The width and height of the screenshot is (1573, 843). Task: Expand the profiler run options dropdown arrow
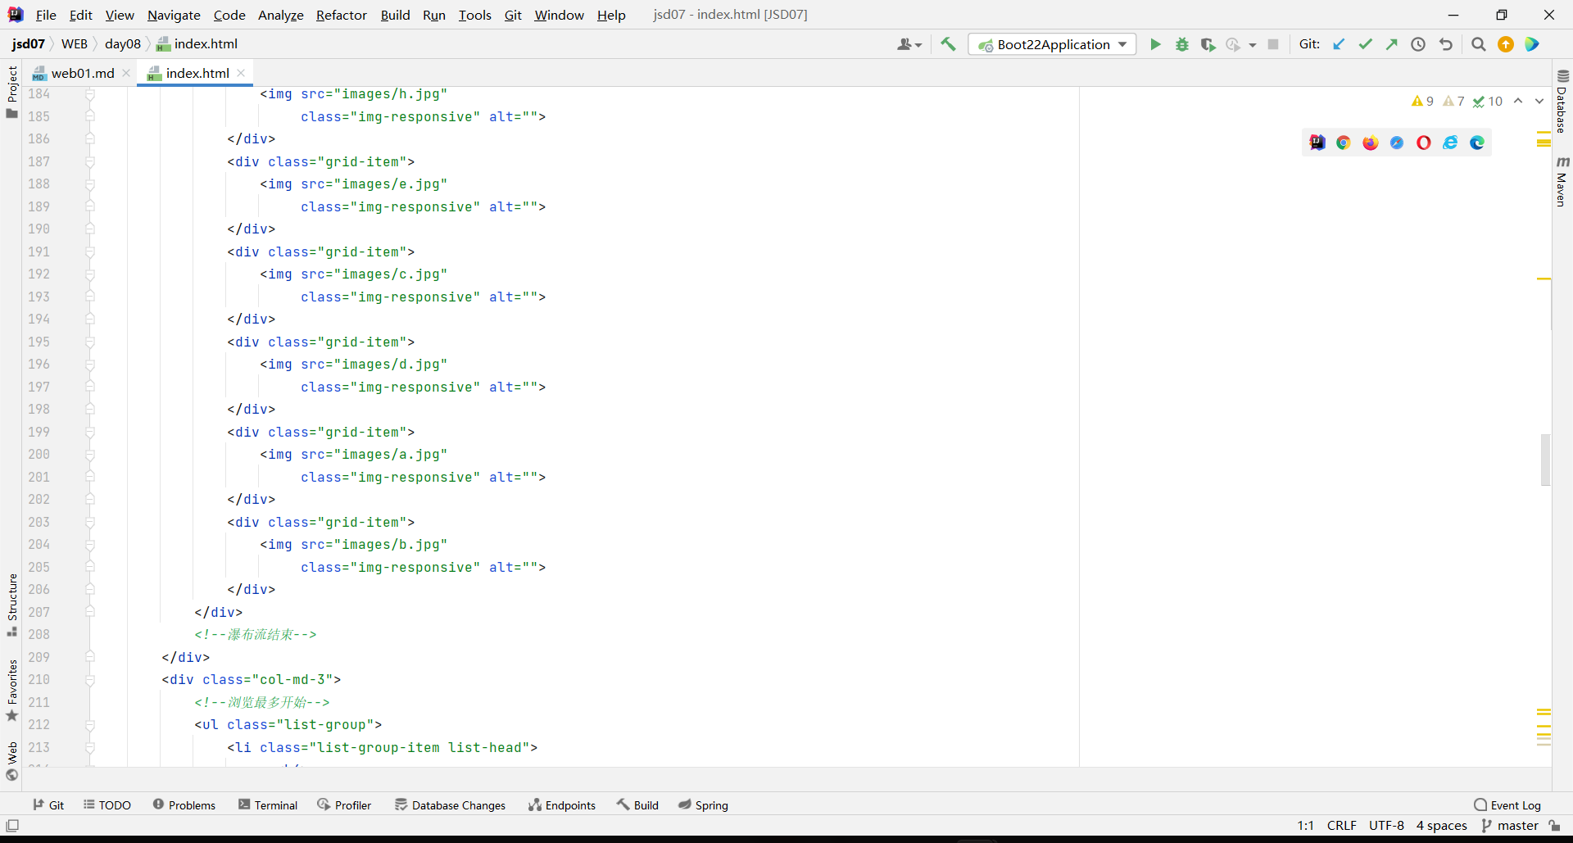[1253, 45]
